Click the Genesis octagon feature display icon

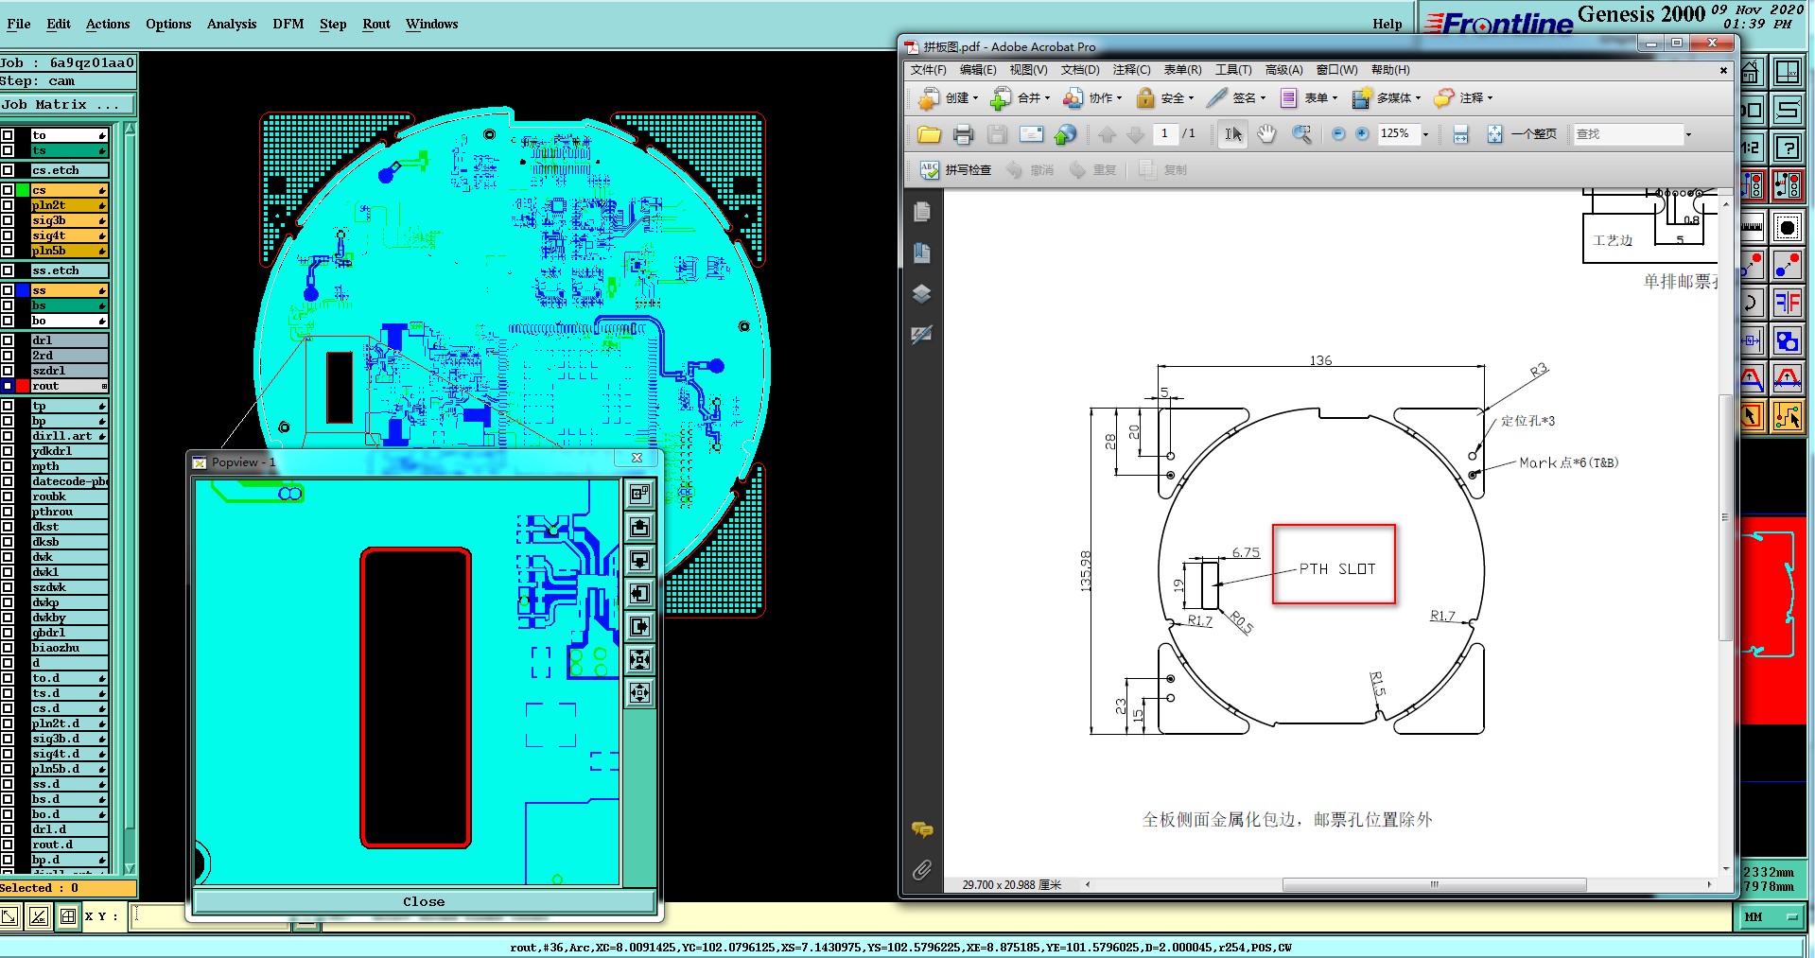pos(1788,227)
